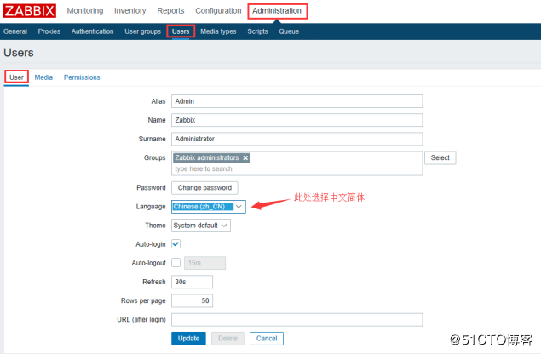This screenshot has width=541, height=354.
Task: Click the Cancel button
Action: 267,339
